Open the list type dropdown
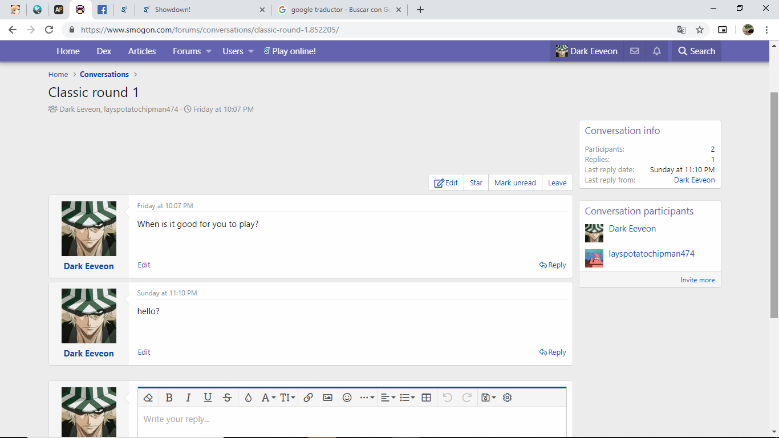 pyautogui.click(x=407, y=398)
